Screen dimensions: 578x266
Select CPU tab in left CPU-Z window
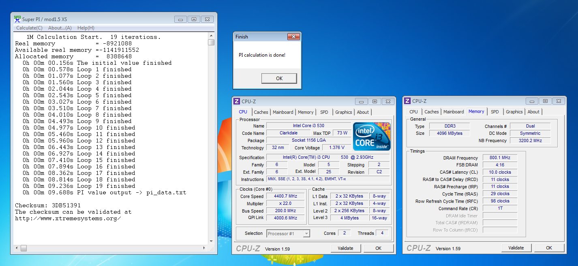click(x=243, y=112)
